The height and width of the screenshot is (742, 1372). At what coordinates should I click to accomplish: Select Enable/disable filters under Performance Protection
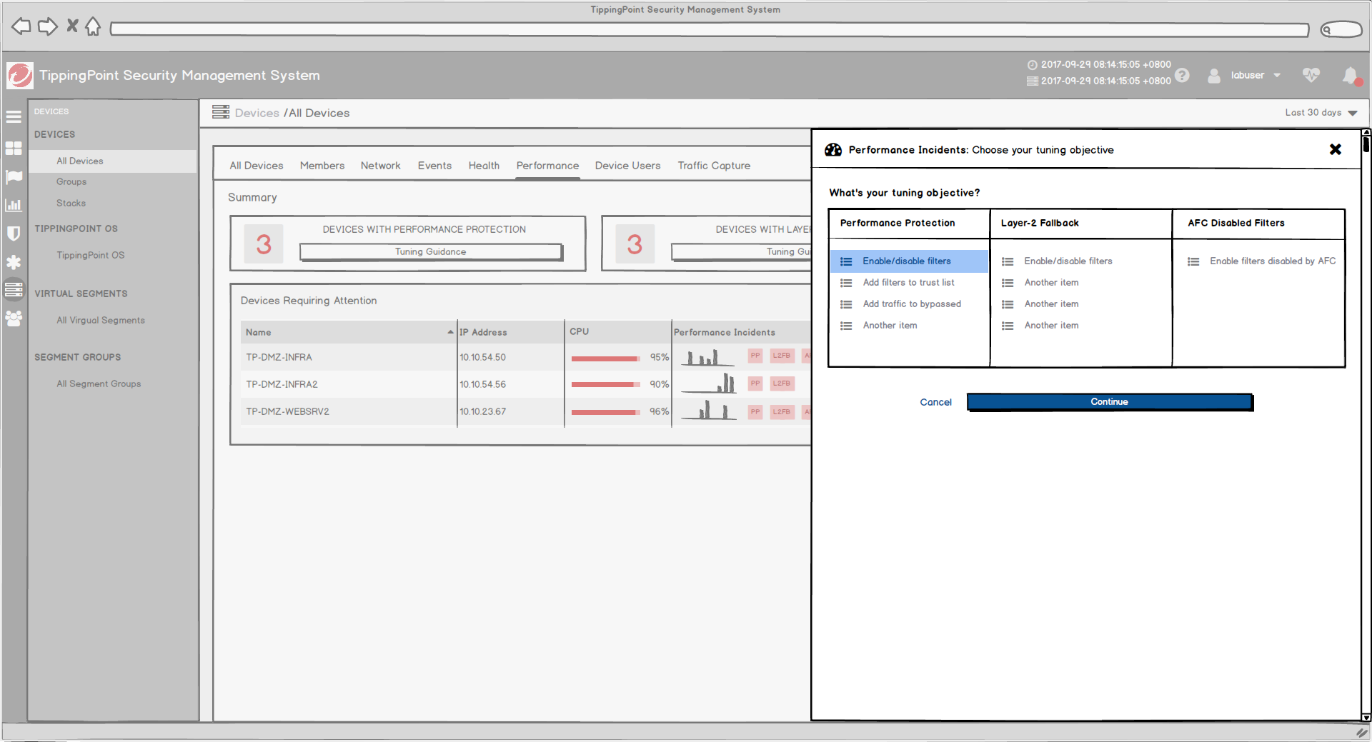coord(908,261)
